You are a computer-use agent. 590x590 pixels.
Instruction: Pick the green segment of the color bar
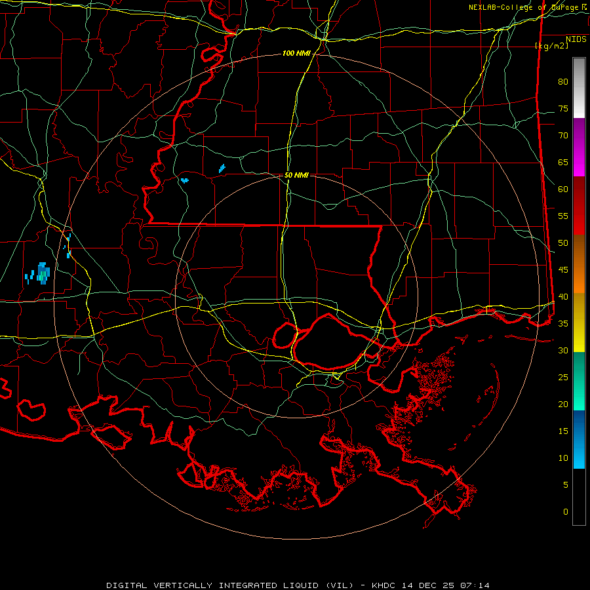point(579,381)
